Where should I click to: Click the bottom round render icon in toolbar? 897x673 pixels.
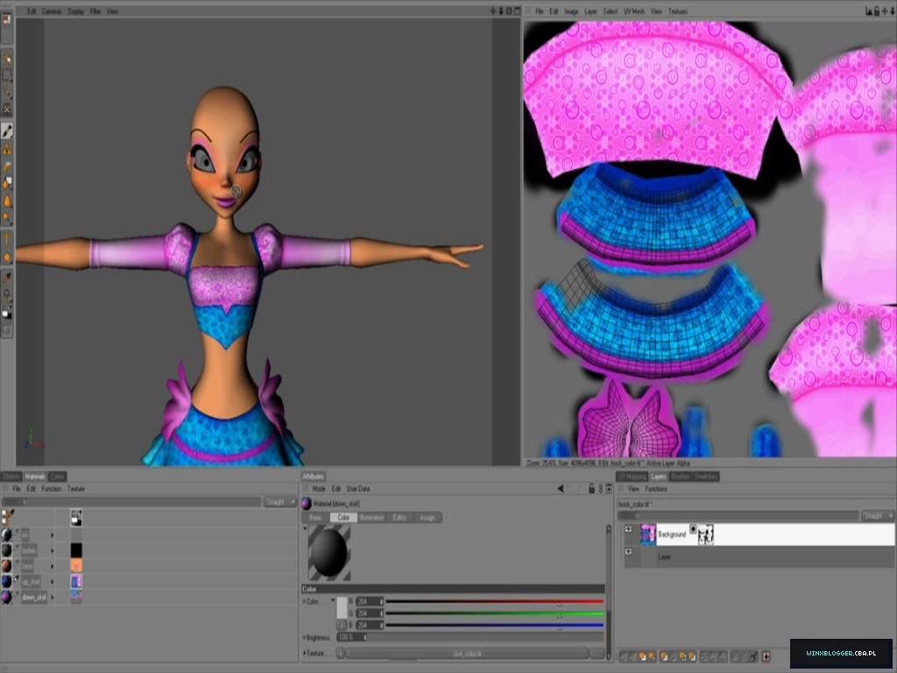(x=7, y=330)
